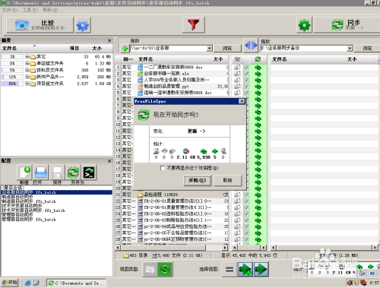The width and height of the screenshot is (380, 288).
Task: Click Open configuration icon
Action: pyautogui.click(x=40, y=172)
